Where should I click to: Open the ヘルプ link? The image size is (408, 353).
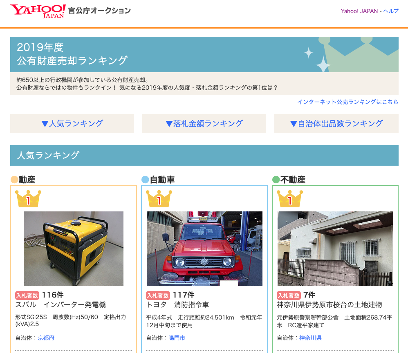coord(391,11)
